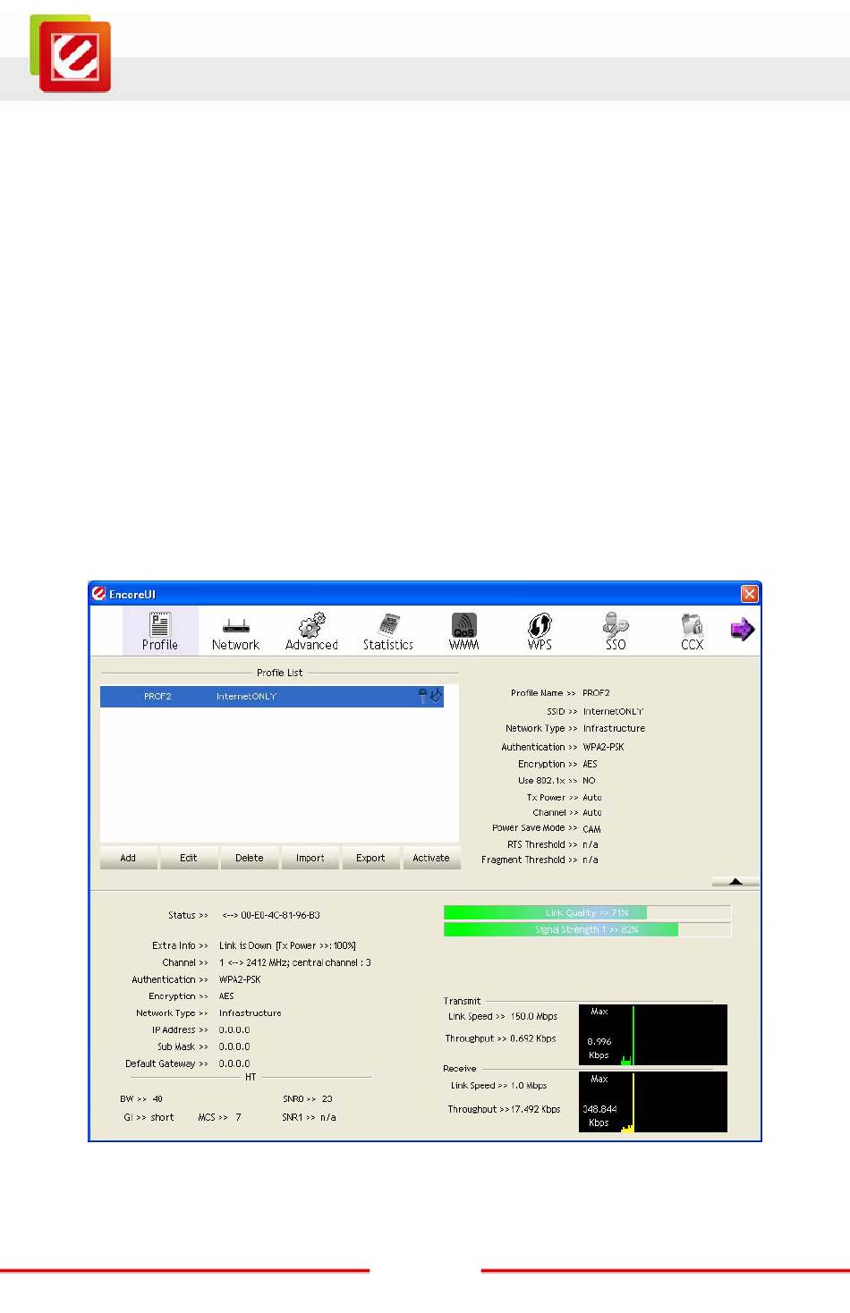Click the status MAC address 00-E0-4C-81-96-B3

(x=280, y=915)
